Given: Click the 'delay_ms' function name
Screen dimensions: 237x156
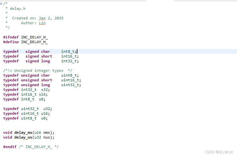Looking at the screenshot, I should point(23,133).
